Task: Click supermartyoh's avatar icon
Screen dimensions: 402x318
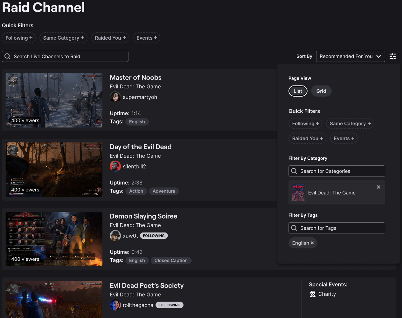Action: click(x=115, y=97)
